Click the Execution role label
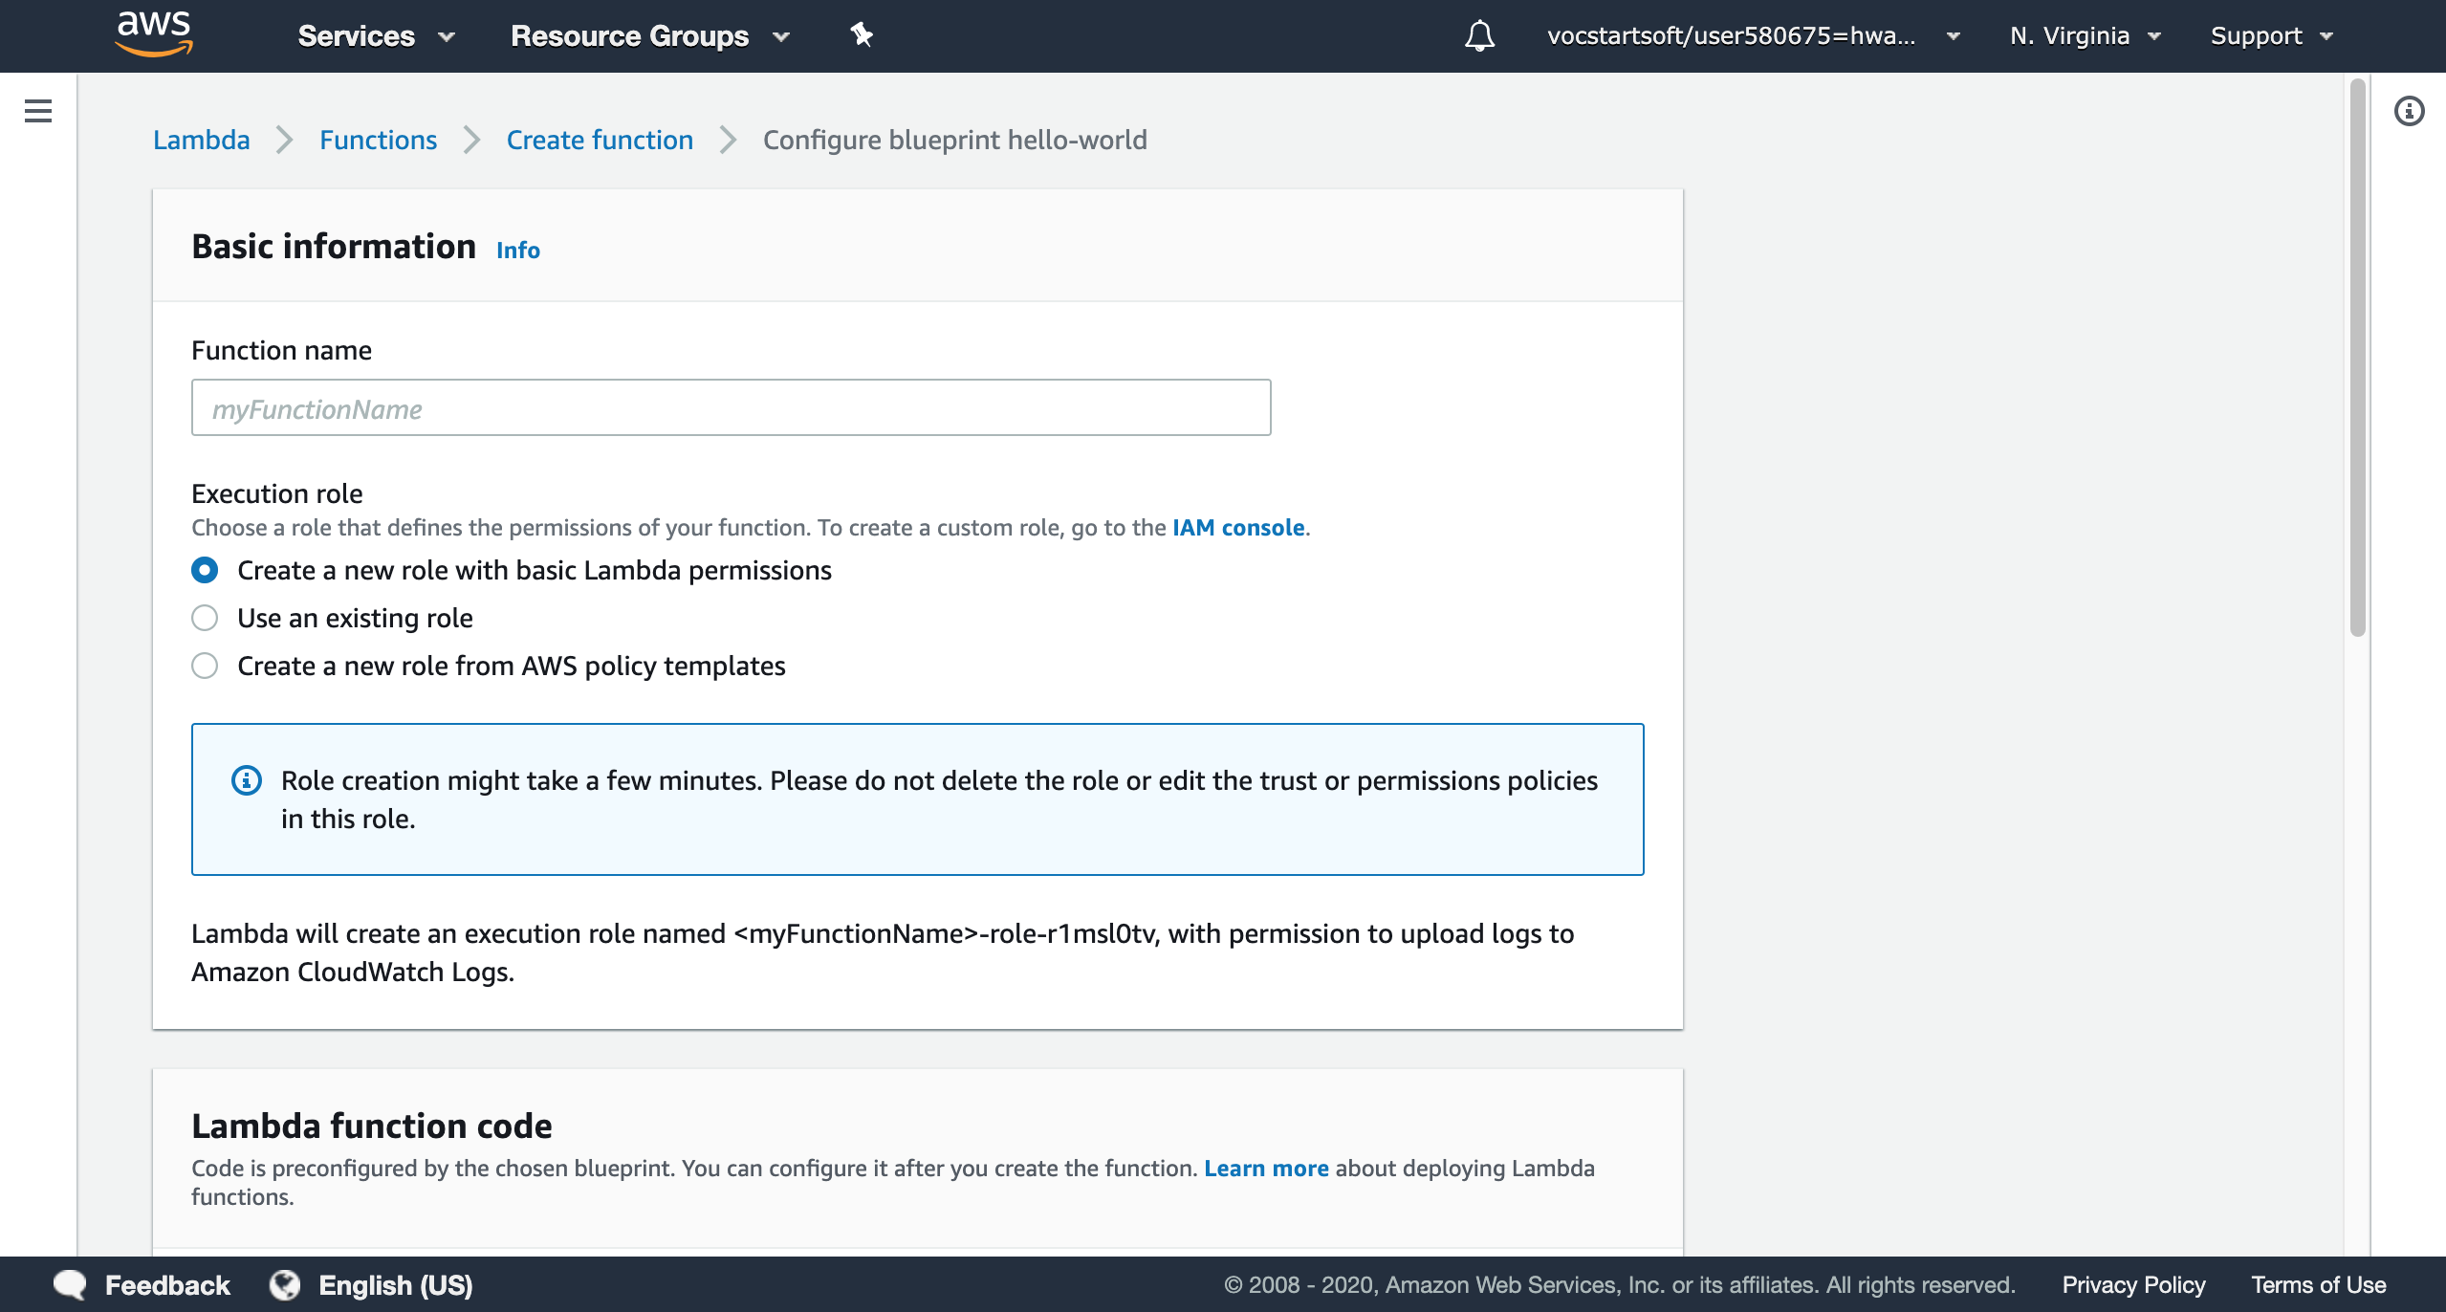This screenshot has width=2446, height=1312. tap(277, 493)
